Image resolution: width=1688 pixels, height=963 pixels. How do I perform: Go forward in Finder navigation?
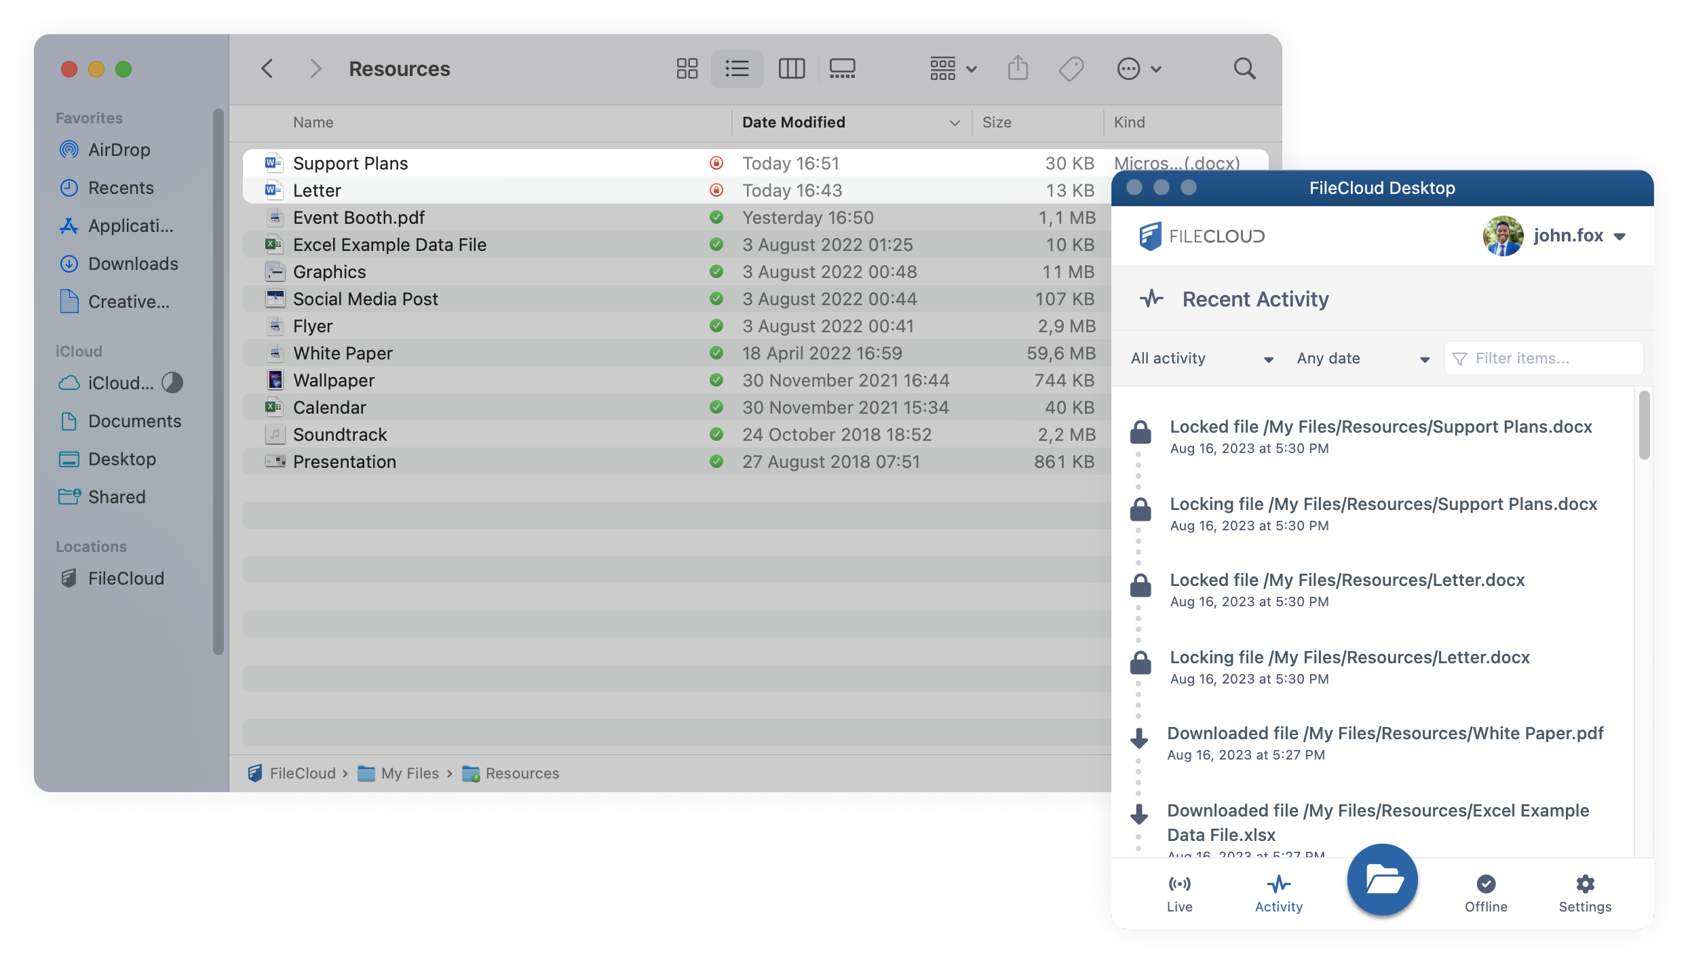pos(315,68)
